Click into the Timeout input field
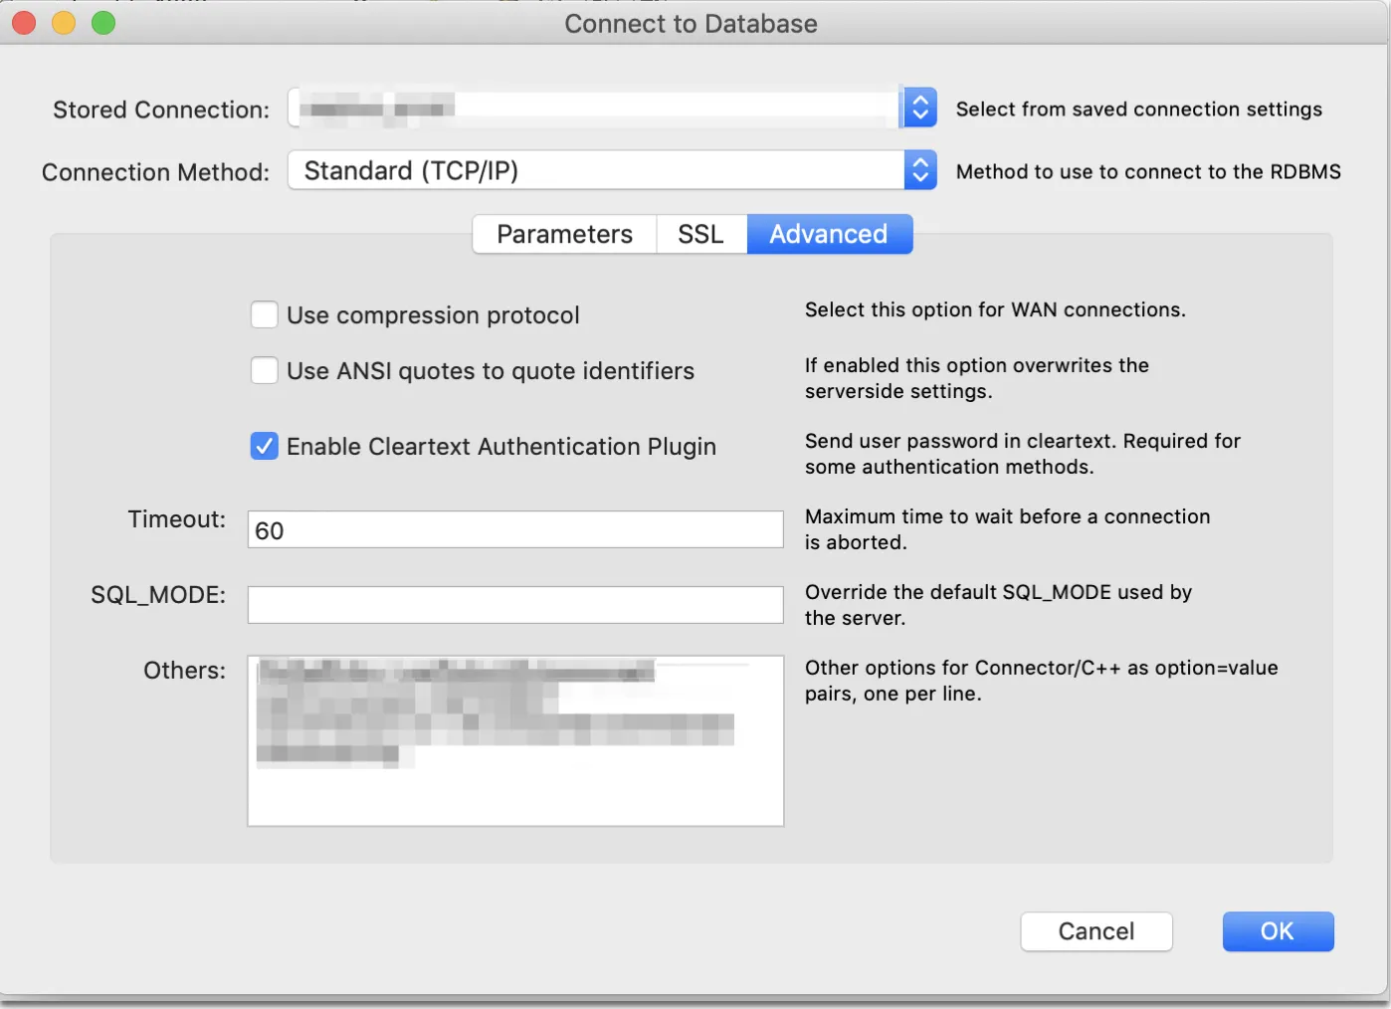1391x1009 pixels. coord(515,530)
